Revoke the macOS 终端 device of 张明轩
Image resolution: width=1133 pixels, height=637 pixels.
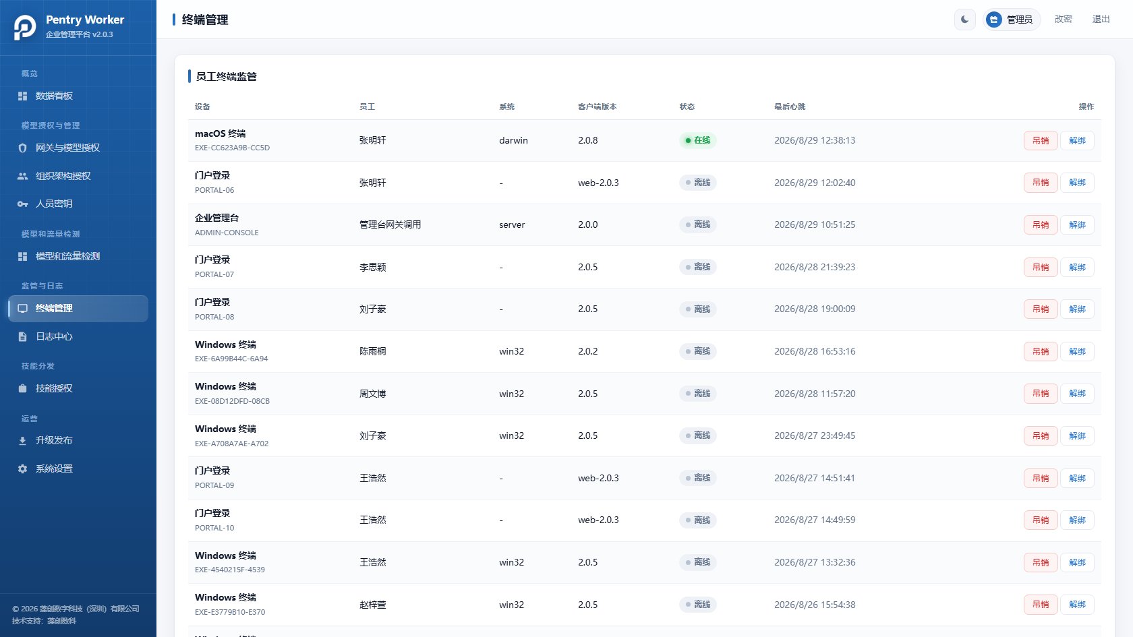click(1041, 141)
